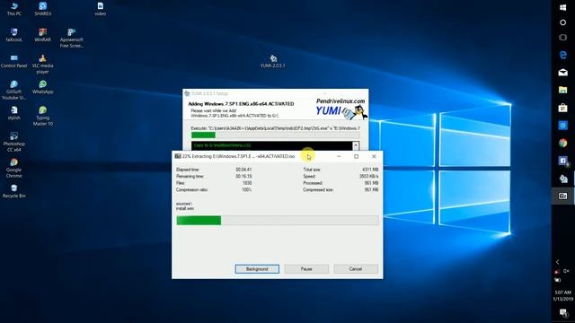
Task: Launch Microsoft Edge from the taskbar
Action: pos(563,55)
